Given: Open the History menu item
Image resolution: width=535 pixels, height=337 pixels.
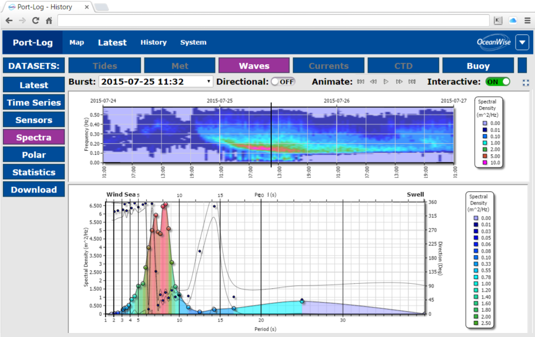Looking at the screenshot, I should point(153,42).
